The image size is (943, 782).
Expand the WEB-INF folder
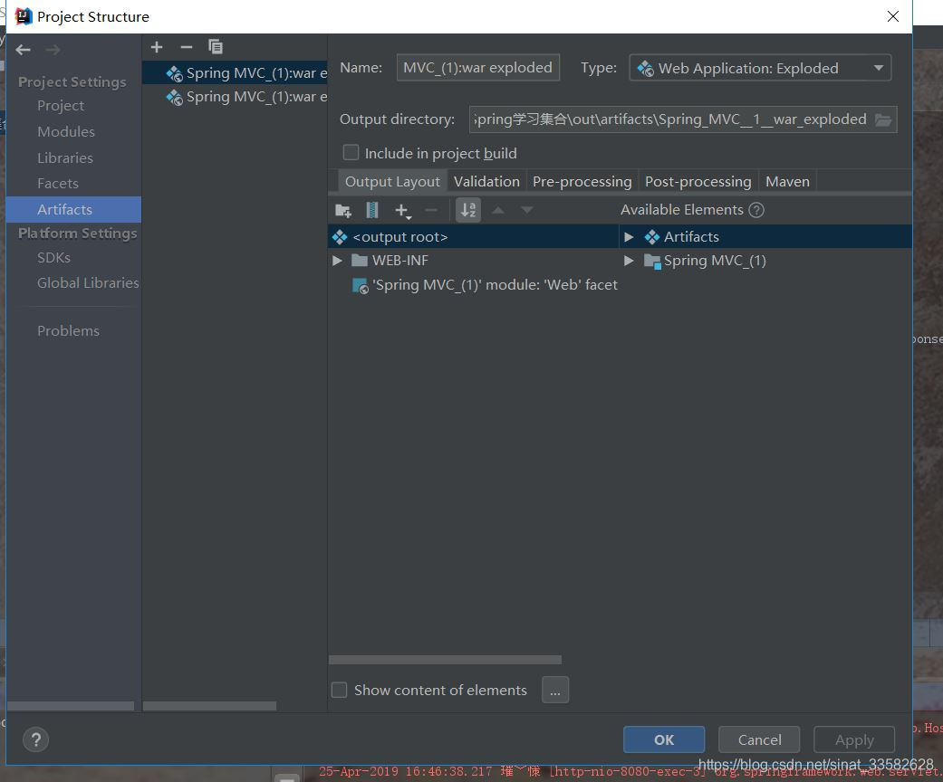coord(337,261)
